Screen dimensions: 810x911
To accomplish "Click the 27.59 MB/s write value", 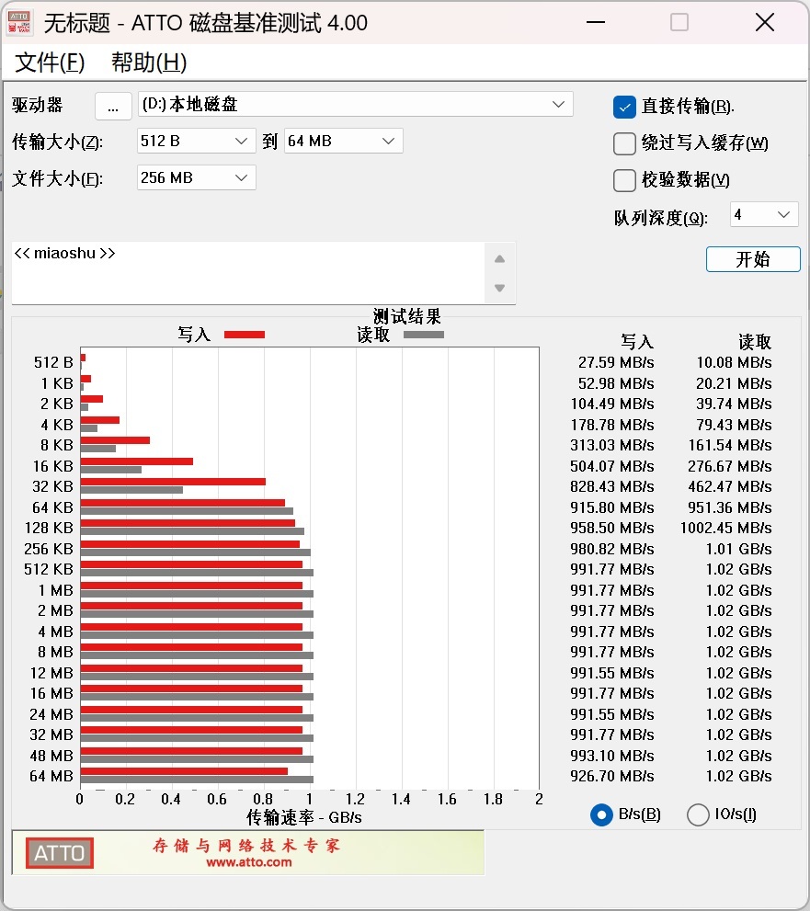I will [616, 362].
